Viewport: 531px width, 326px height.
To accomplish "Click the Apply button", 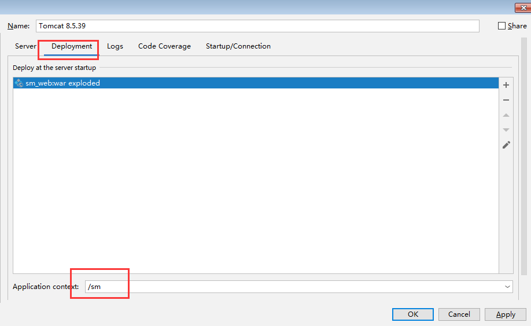I will click(506, 314).
